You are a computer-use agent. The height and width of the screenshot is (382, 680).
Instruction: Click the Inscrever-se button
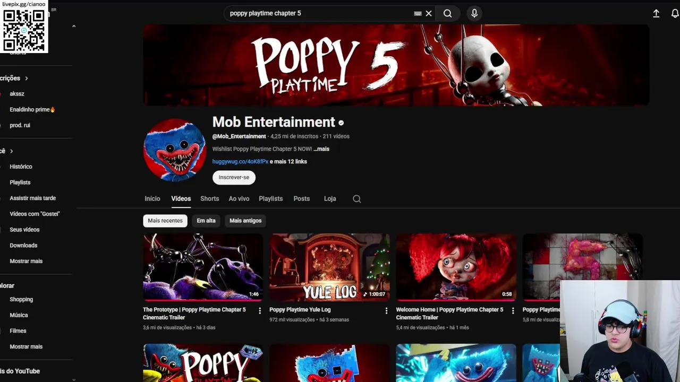(x=234, y=177)
